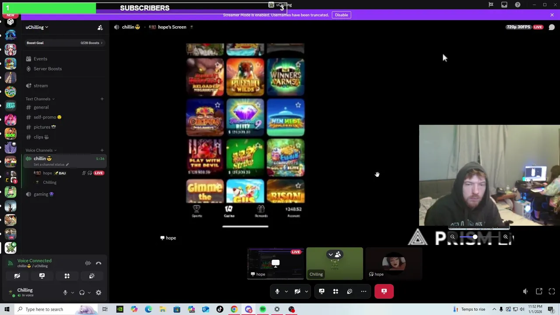Open User Settings gear in Discord
The image size is (560, 315).
[x=98, y=293]
